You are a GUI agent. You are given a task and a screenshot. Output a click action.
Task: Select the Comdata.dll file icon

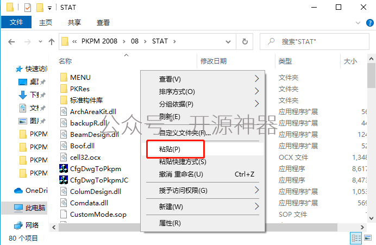click(x=64, y=203)
